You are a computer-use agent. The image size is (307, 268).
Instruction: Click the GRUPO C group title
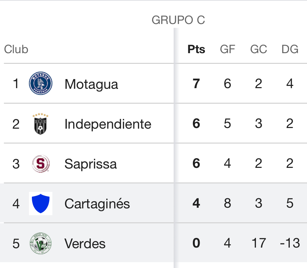(178, 20)
